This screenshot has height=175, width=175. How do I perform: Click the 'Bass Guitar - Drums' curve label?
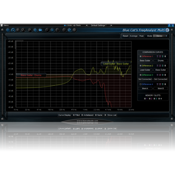[x=31, y=75]
